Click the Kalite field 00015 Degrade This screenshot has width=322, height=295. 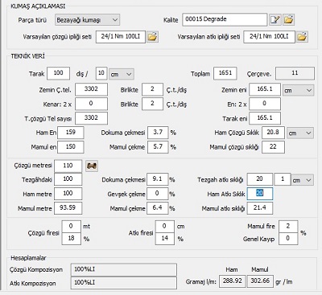click(225, 19)
